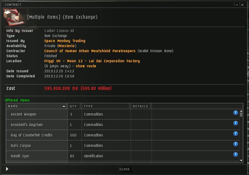Select the Ancient Weapon row
The image size is (249, 175).
[x=123, y=114]
